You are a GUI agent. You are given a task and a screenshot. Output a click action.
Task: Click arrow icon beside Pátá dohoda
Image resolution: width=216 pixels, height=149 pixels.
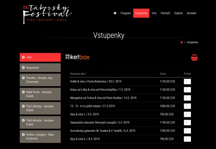[23, 120]
